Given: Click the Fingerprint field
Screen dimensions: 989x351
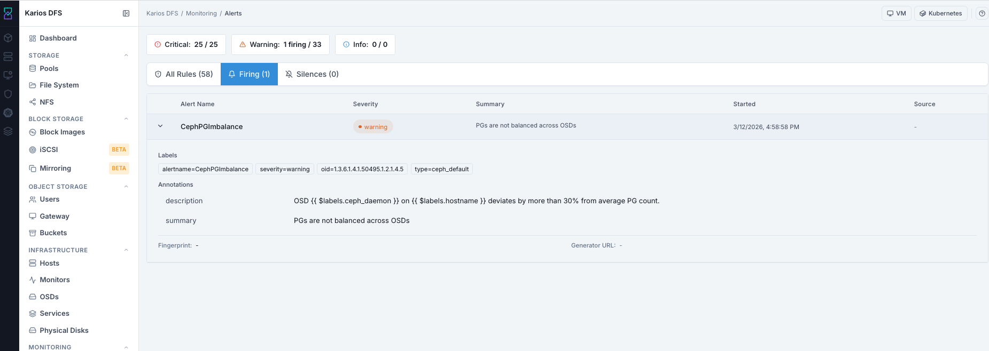Looking at the screenshot, I should [178, 245].
